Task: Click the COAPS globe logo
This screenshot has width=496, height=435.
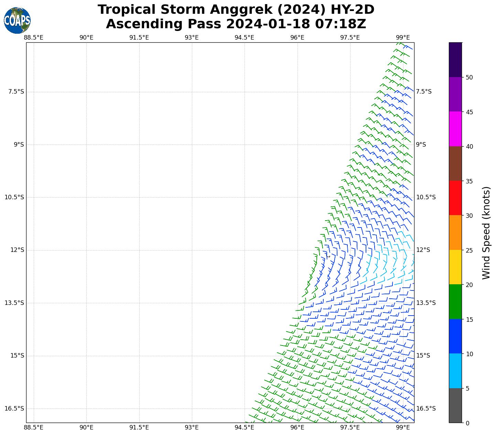Action: [17, 21]
